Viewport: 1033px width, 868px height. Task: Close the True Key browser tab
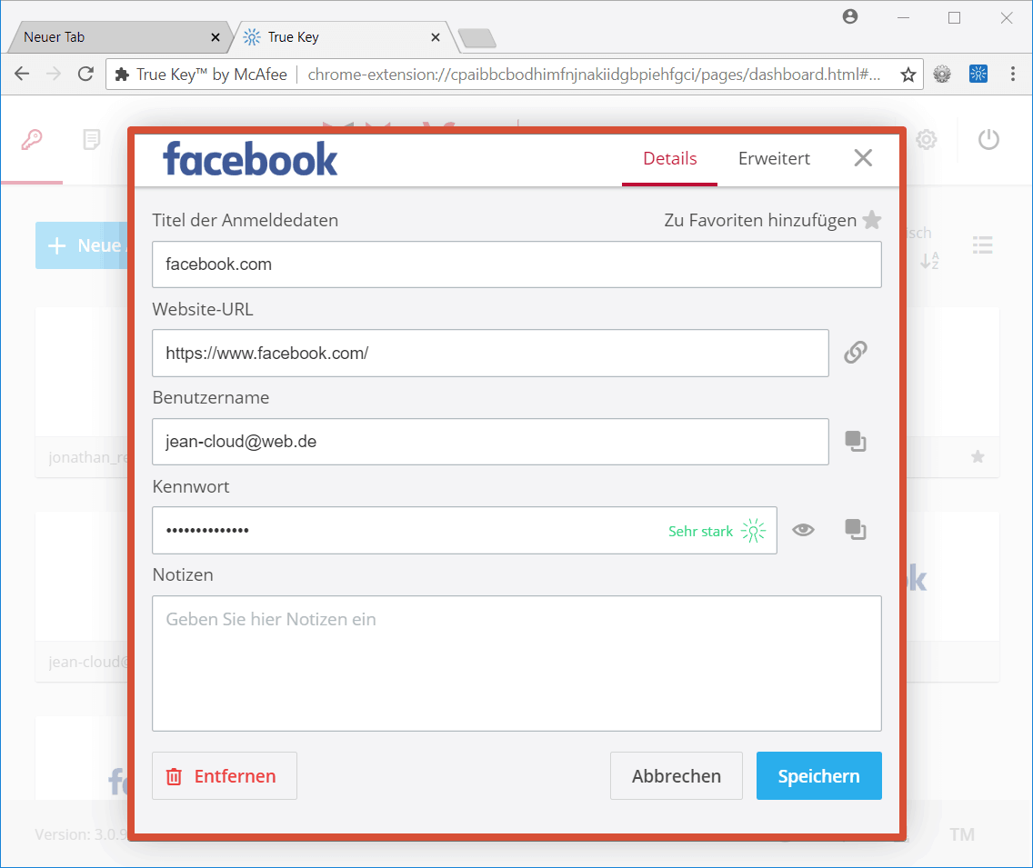pos(436,37)
